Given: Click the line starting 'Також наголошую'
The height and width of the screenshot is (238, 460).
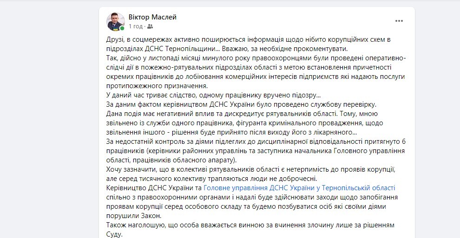Looking at the screenshot, I should 250,225.
